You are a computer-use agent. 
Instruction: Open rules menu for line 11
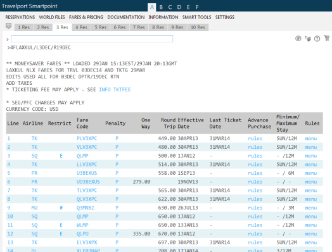tap(311, 225)
